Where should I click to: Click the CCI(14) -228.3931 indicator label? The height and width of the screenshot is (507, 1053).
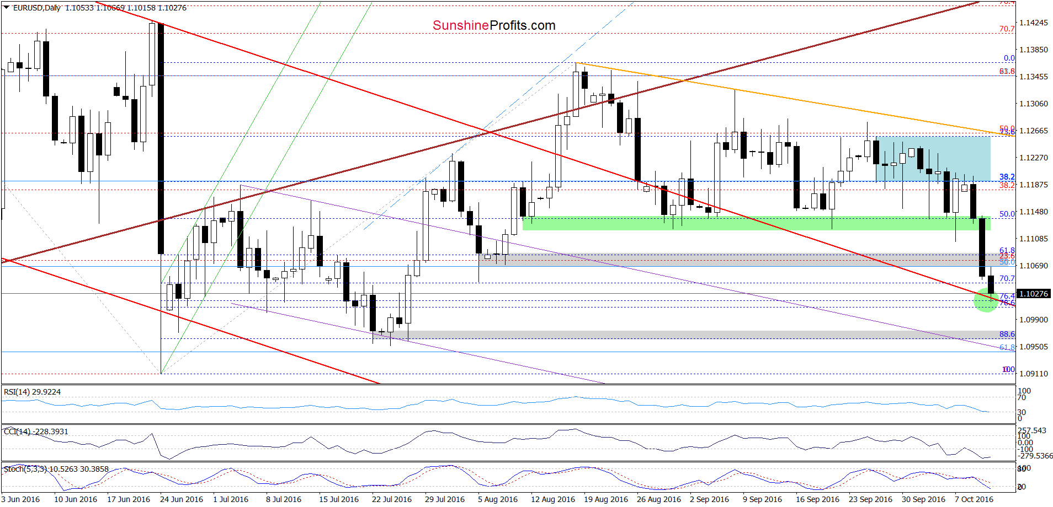[x=36, y=432]
